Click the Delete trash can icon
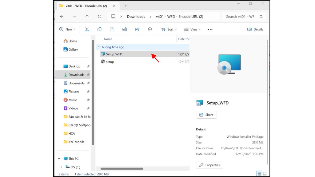Image resolution: width=315 pixels, height=177 pixels. 150,29
